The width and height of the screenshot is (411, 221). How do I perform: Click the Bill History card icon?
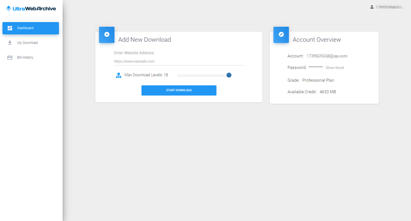tap(10, 58)
